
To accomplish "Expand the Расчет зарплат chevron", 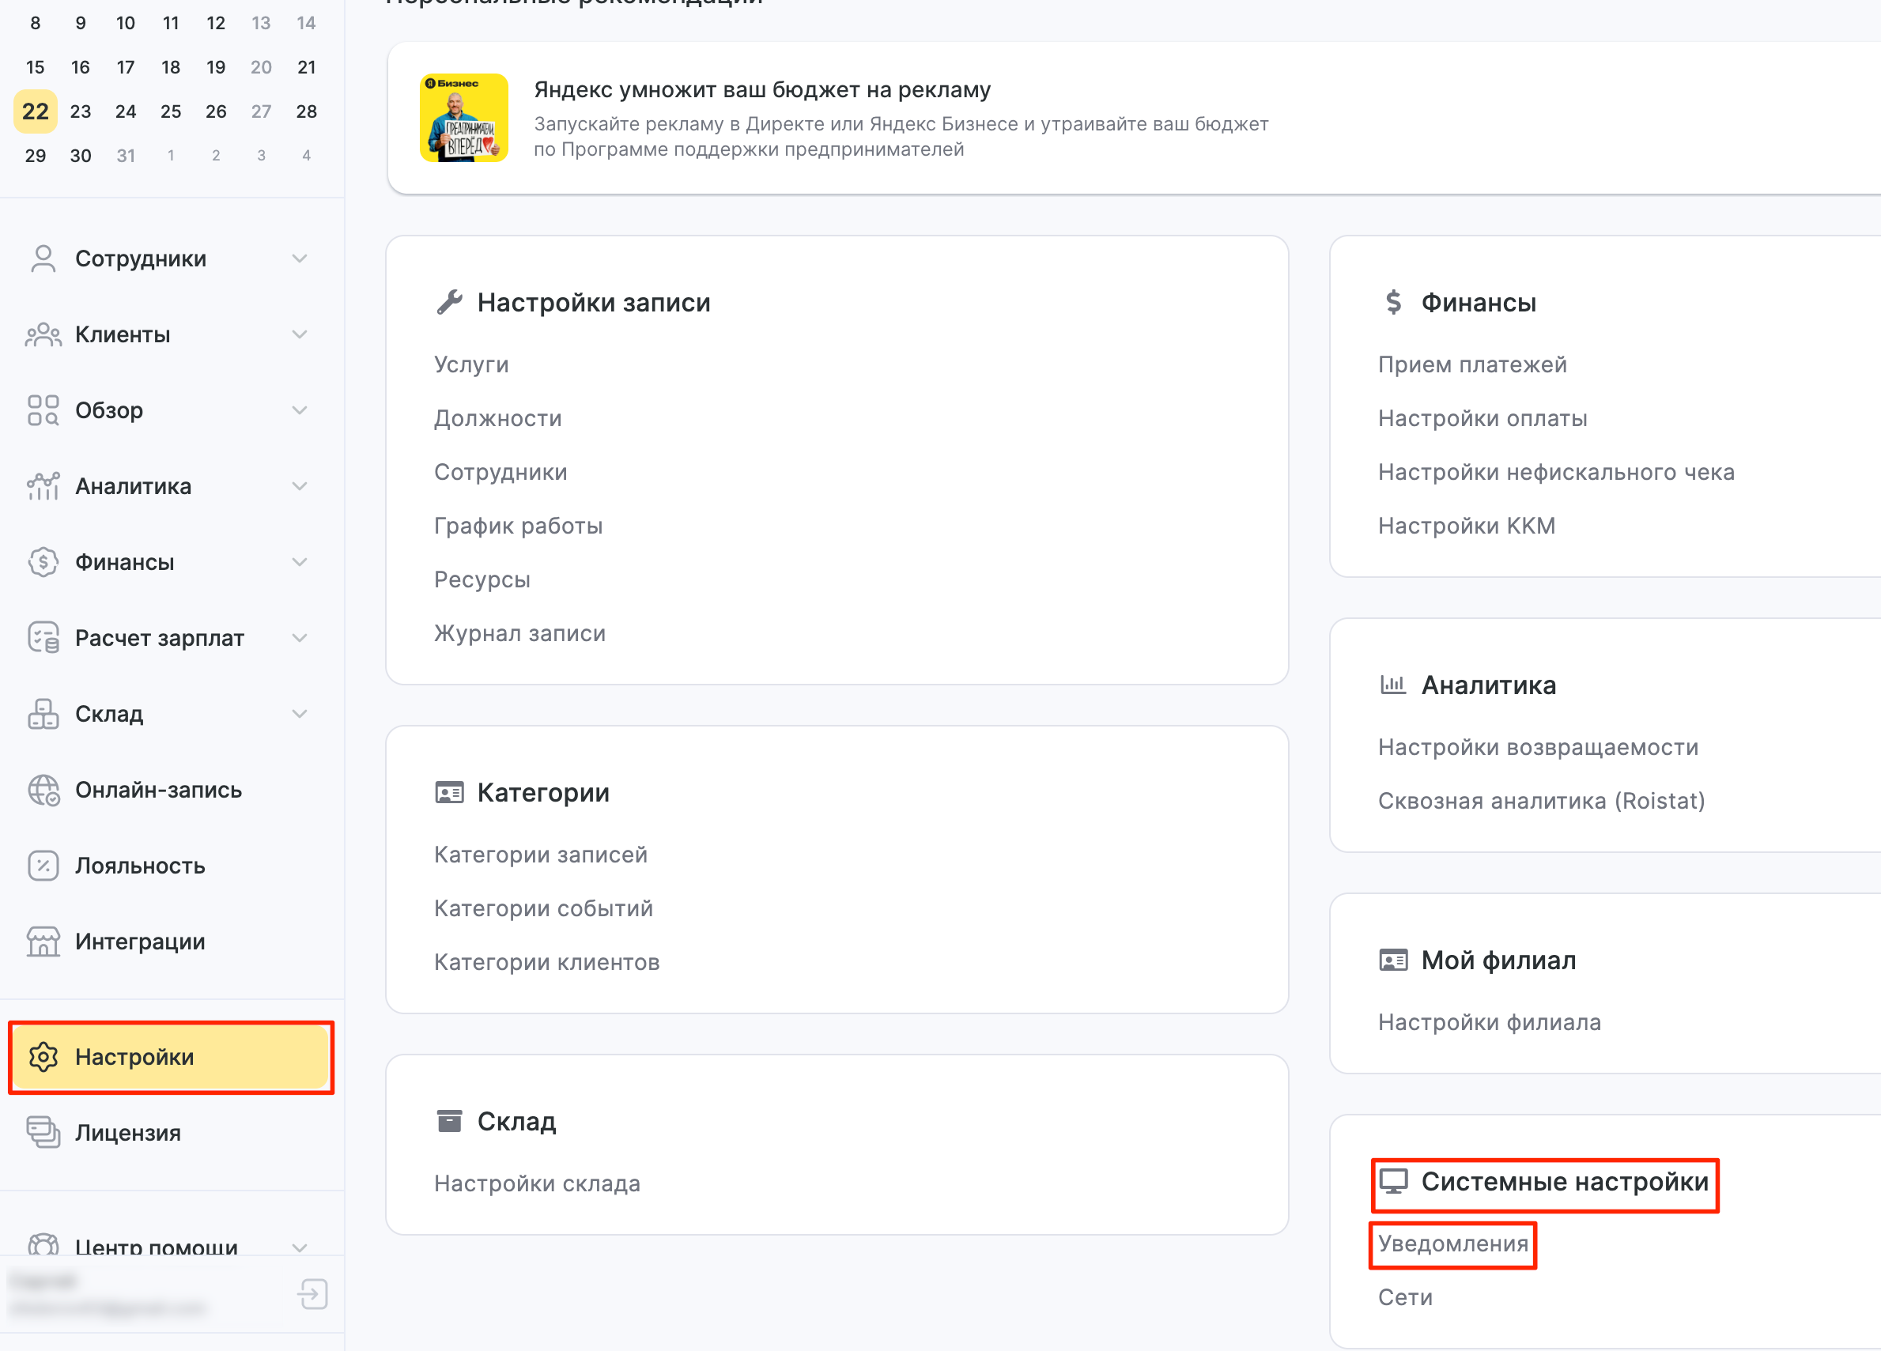I will click(300, 638).
